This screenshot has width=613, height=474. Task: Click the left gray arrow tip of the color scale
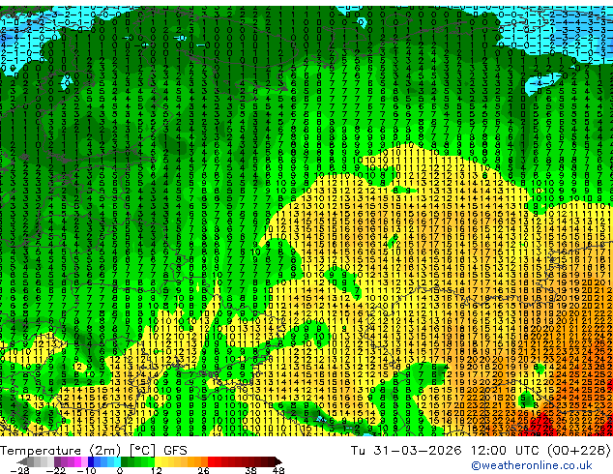coord(21,461)
